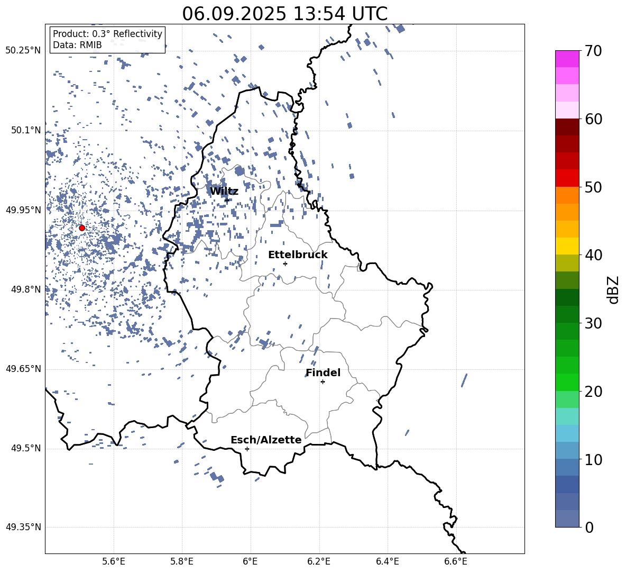Click the Data: RMIB text
Screen dimensions: 626x572
(77, 45)
